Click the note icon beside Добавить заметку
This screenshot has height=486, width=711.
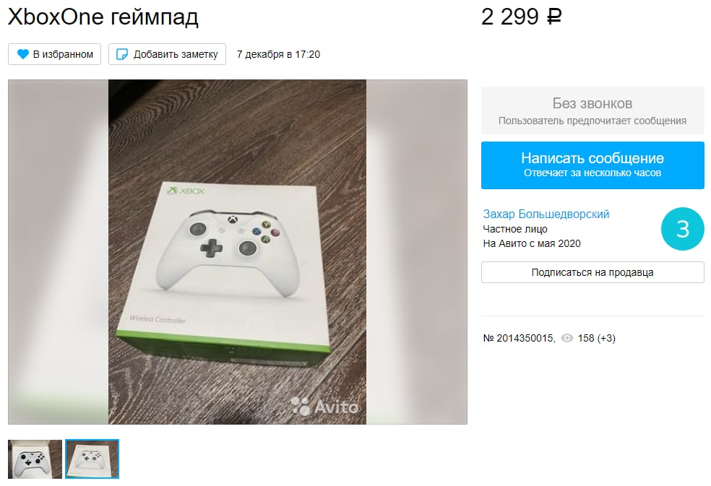(122, 54)
